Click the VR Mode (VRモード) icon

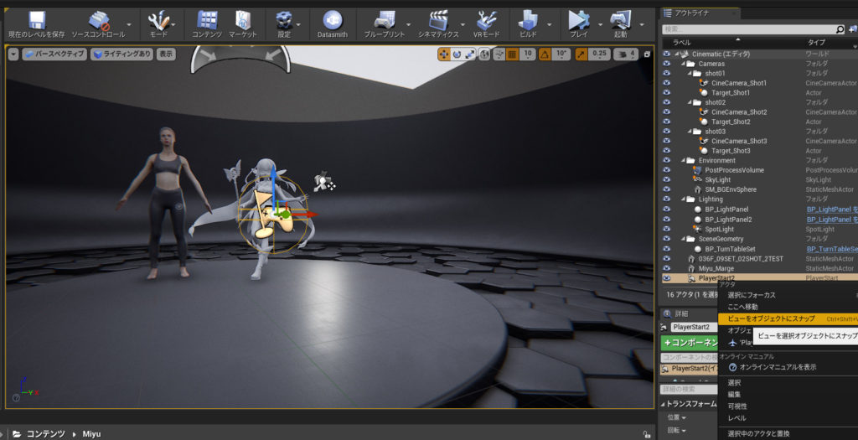(487, 20)
